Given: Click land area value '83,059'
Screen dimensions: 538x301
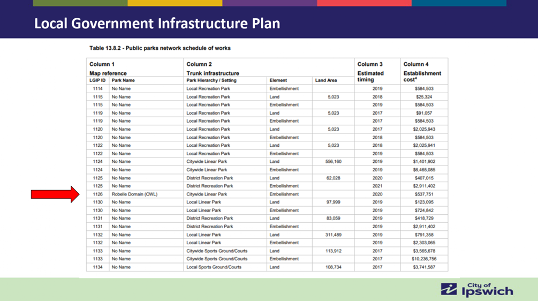Looking at the screenshot, I should pyautogui.click(x=334, y=219).
